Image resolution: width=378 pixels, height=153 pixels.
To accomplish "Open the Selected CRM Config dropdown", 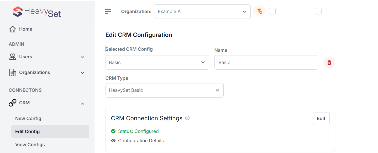I will (157, 63).
